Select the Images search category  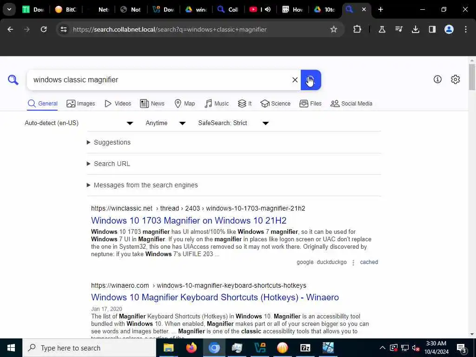pyautogui.click(x=81, y=104)
